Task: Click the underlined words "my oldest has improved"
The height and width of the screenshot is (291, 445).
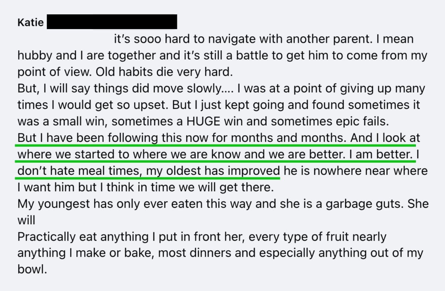Action: pyautogui.click(x=213, y=171)
